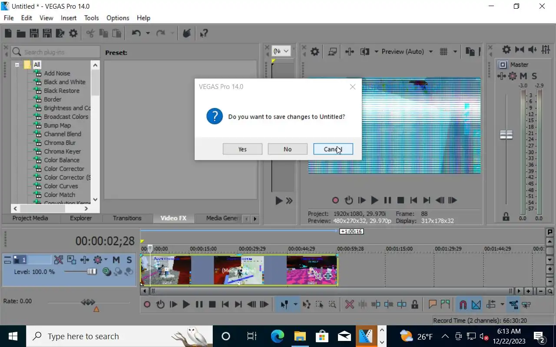Select the Color Curves plug-in
The width and height of the screenshot is (556, 347).
[61, 186]
